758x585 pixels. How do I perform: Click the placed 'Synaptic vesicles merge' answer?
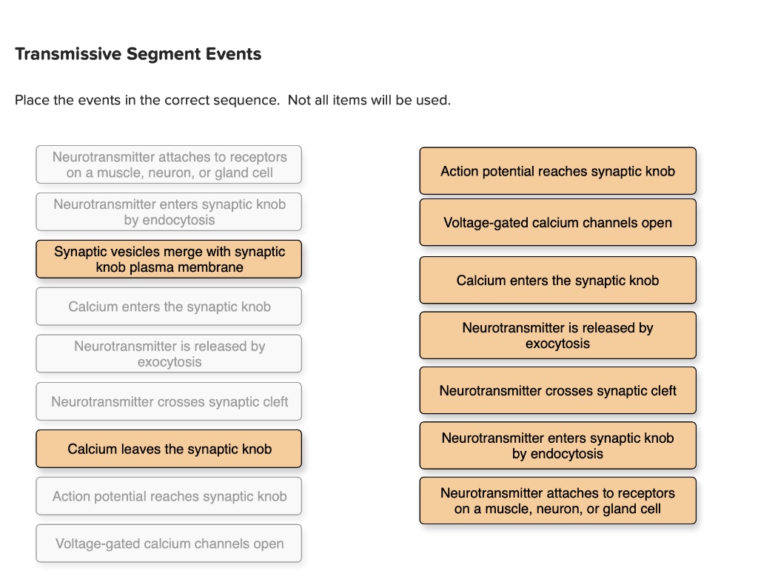(x=169, y=259)
